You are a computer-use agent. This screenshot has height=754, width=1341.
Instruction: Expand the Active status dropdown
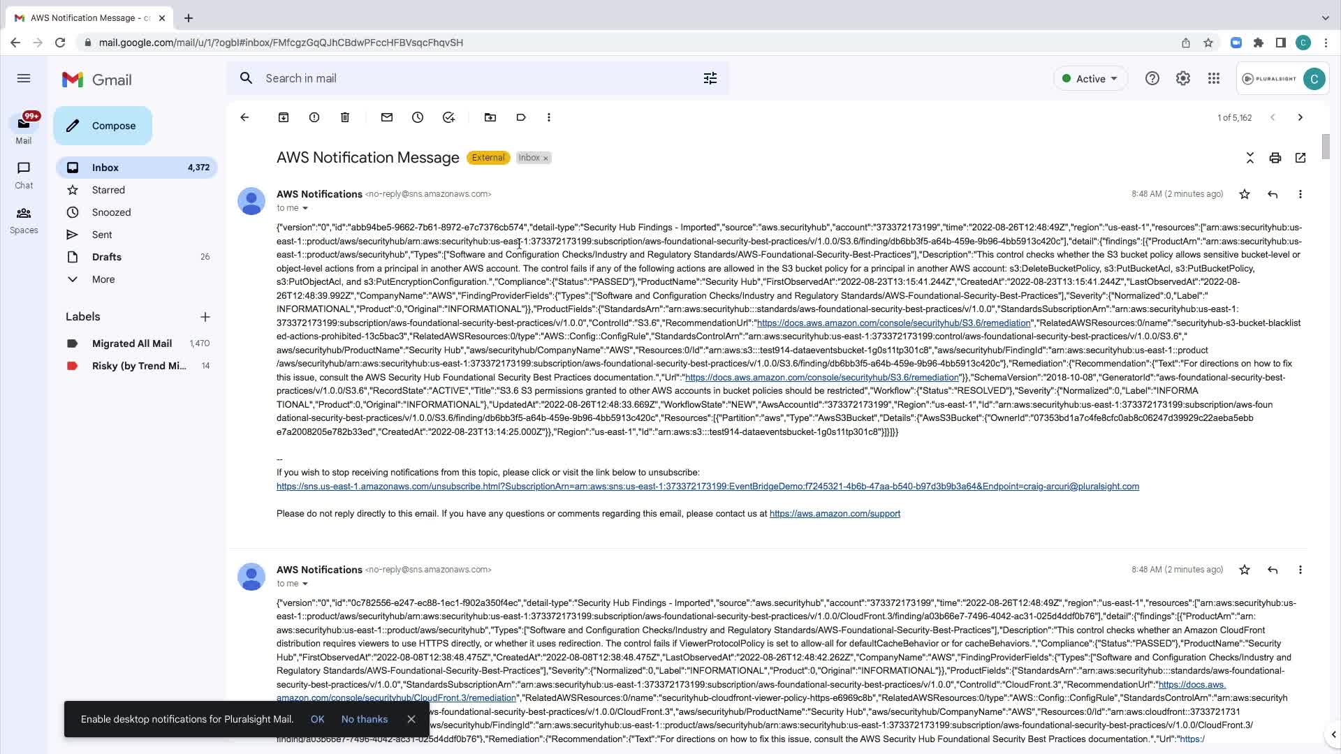coord(1090,79)
